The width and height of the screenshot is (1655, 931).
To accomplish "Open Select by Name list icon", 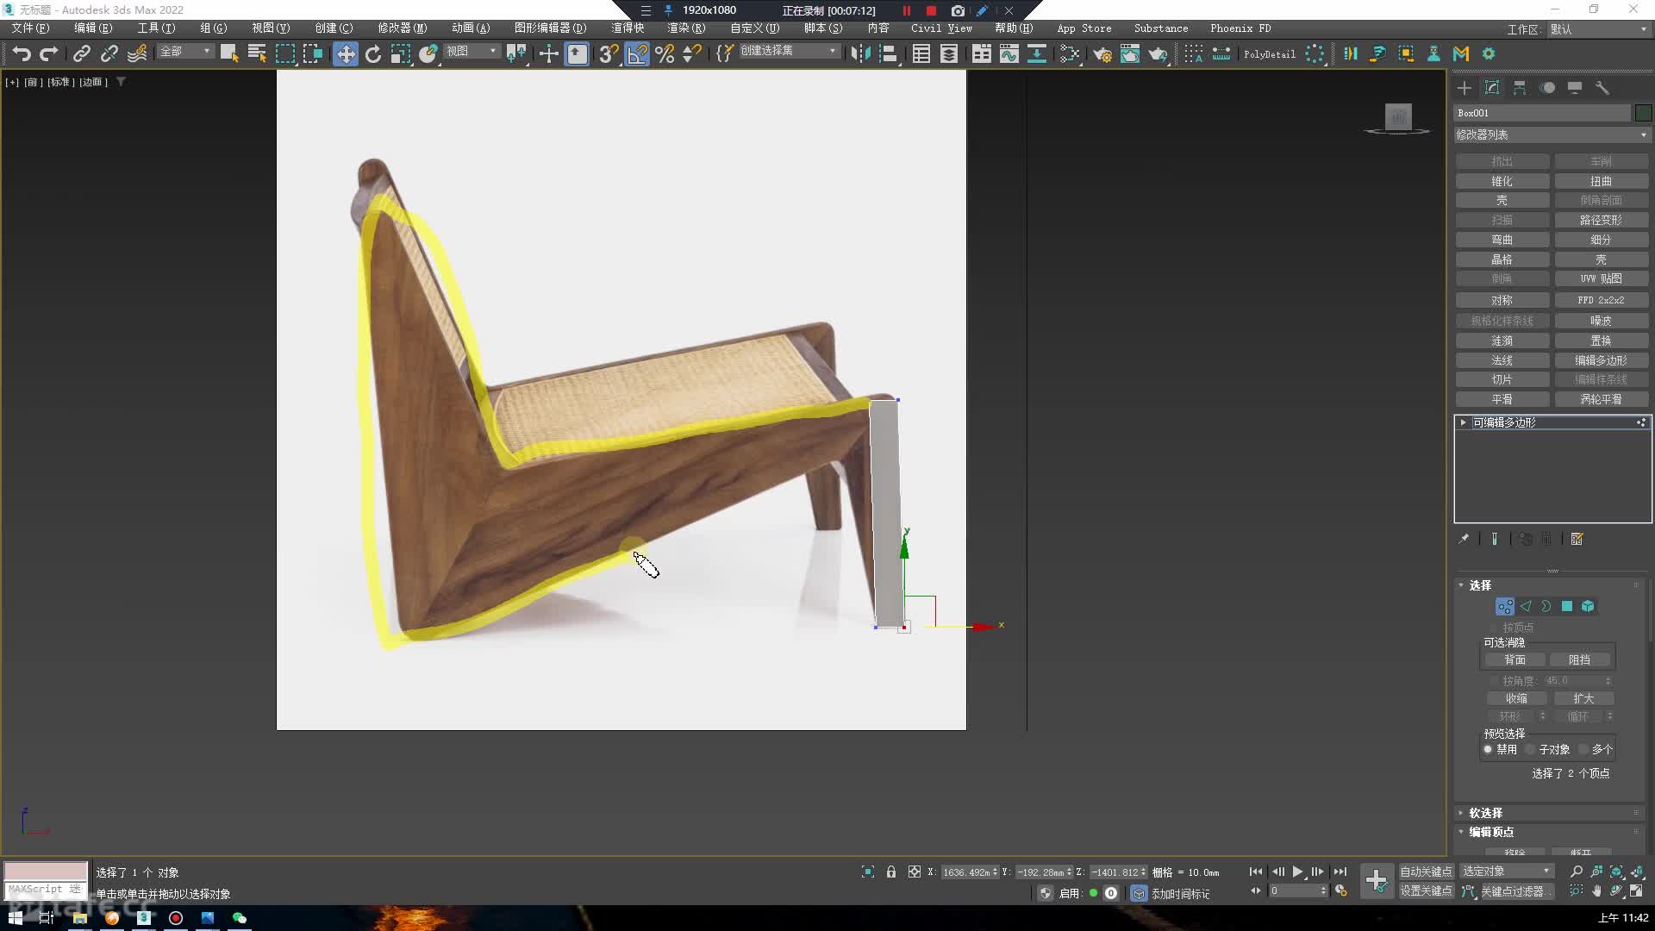I will (x=257, y=53).
